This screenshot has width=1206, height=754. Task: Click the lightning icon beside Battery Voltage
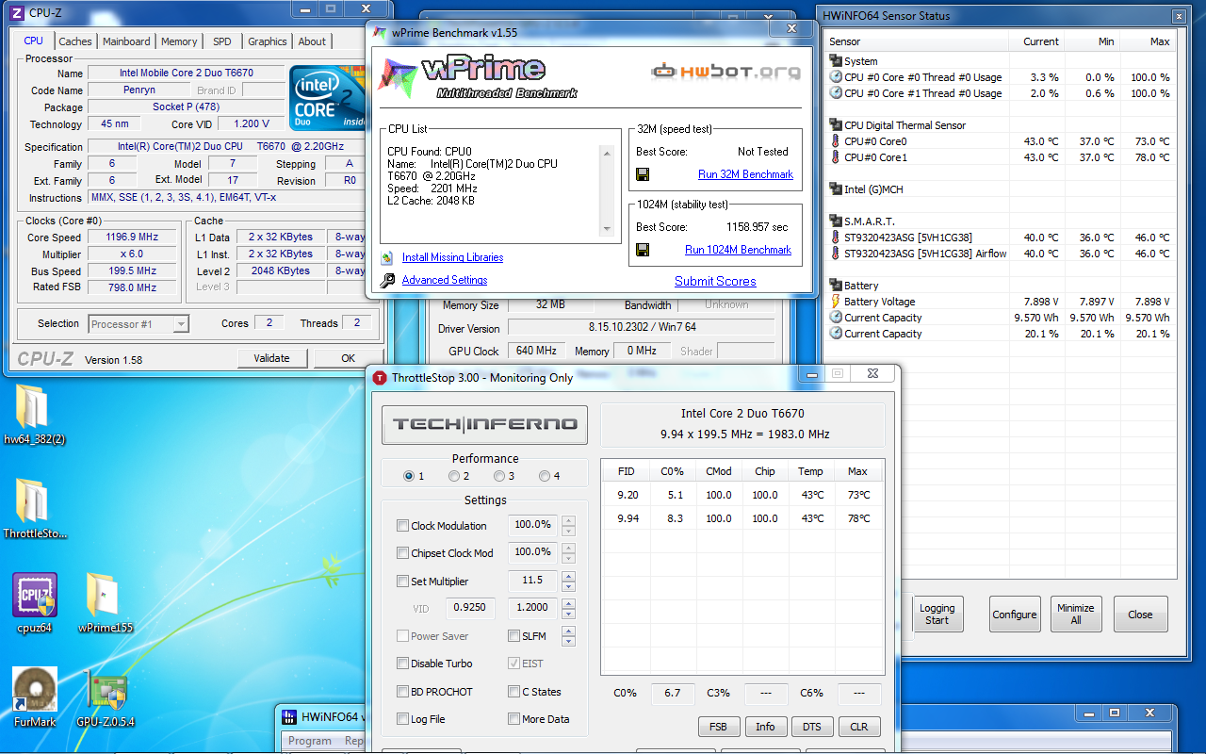coord(836,302)
